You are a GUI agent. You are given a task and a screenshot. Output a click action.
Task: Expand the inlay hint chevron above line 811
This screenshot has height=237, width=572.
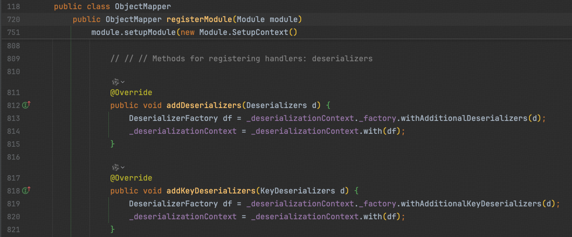(123, 82)
